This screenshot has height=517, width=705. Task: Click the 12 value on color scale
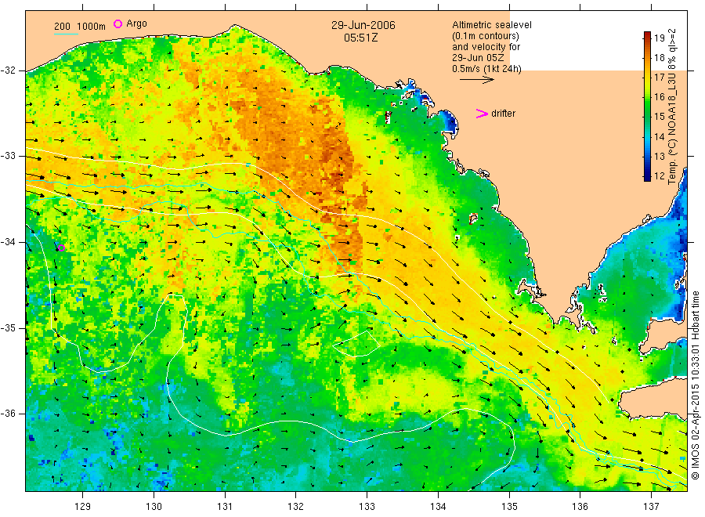click(659, 175)
